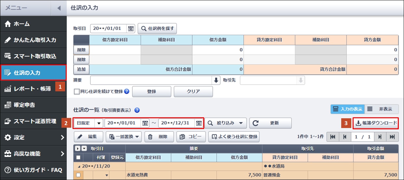Open the 一括置換 dropdown menu
Viewport: 404px width, 180px height.
[124, 137]
